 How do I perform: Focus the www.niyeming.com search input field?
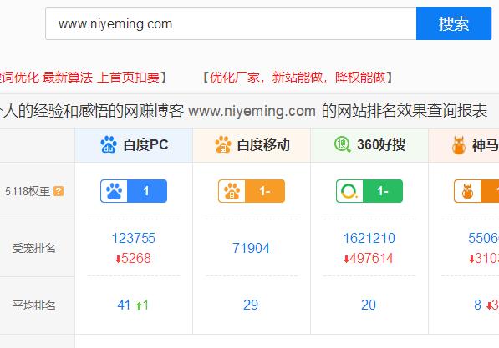pyautogui.click(x=231, y=23)
